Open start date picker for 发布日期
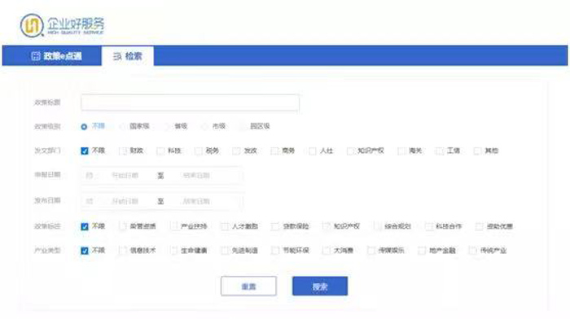 pos(125,201)
